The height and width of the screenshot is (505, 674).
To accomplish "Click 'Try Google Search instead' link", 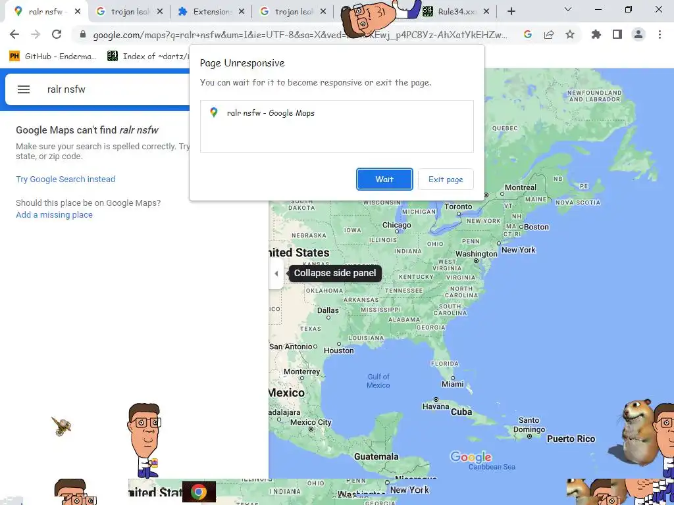I will tap(65, 179).
